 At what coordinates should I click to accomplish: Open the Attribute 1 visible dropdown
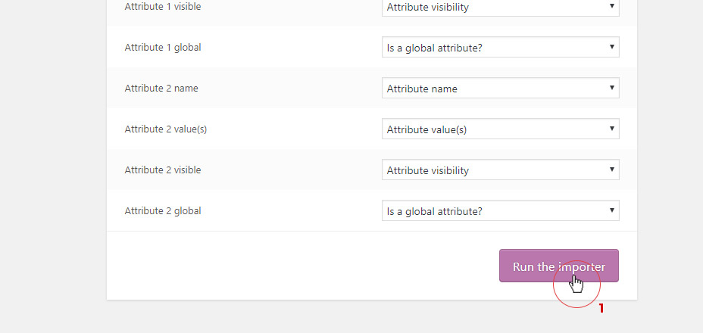pyautogui.click(x=500, y=7)
